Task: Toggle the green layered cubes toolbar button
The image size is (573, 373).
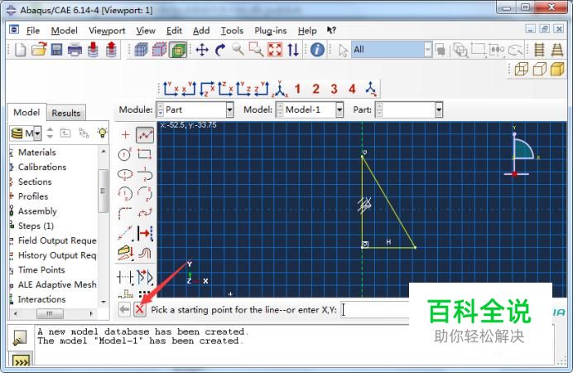Action: point(178,50)
